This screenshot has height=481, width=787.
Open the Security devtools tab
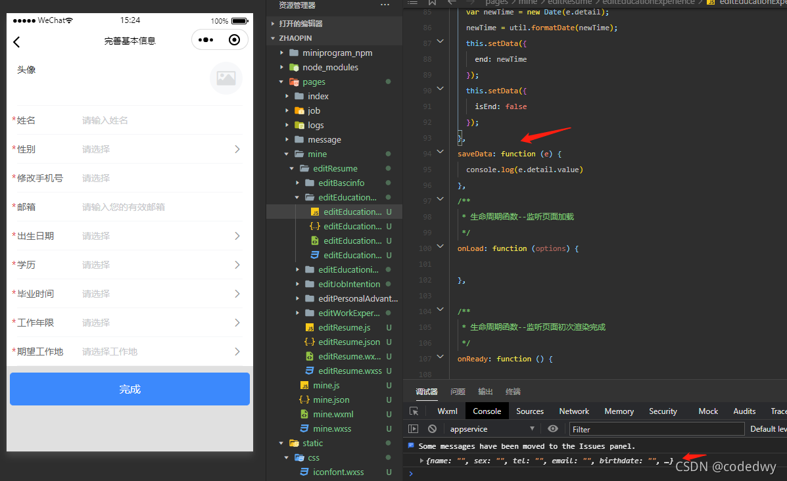[x=663, y=411]
